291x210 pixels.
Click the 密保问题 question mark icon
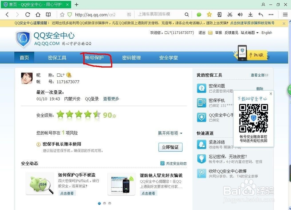[202, 88]
